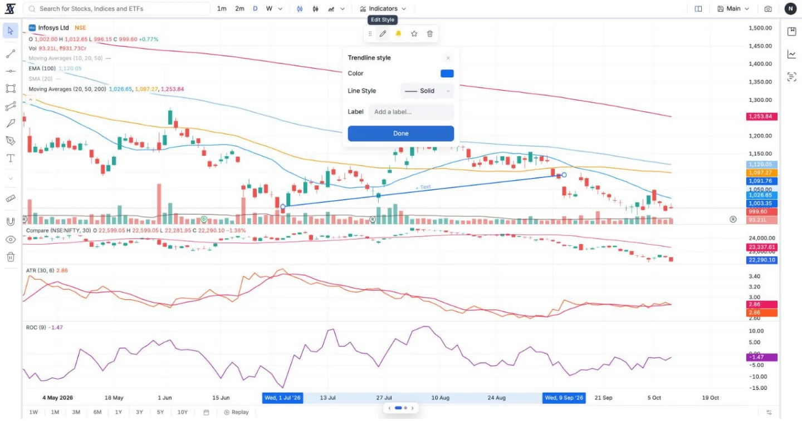The image size is (802, 421).
Task: Click the Add a label field
Action: (x=412, y=112)
